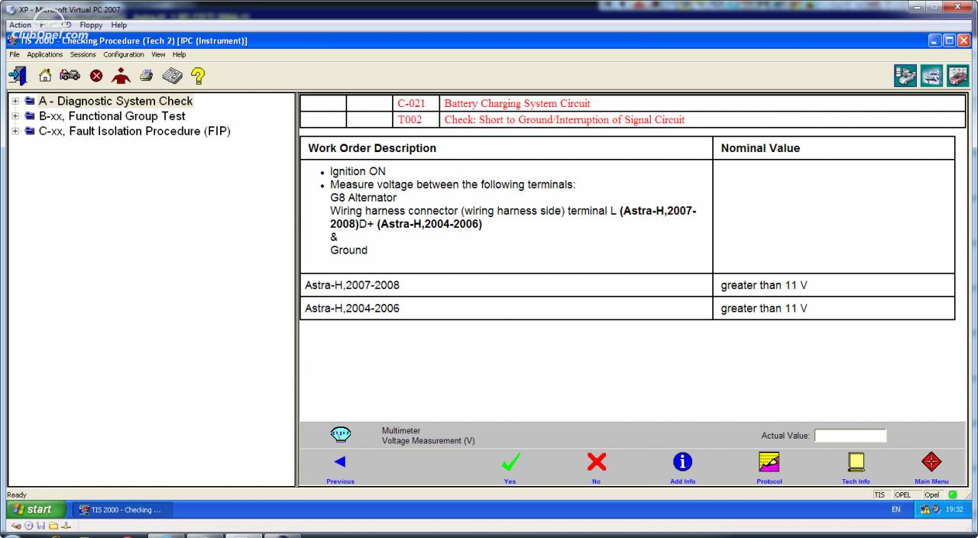This screenshot has width=978, height=538.
Task: Click the blue Add Info icon
Action: click(x=682, y=462)
